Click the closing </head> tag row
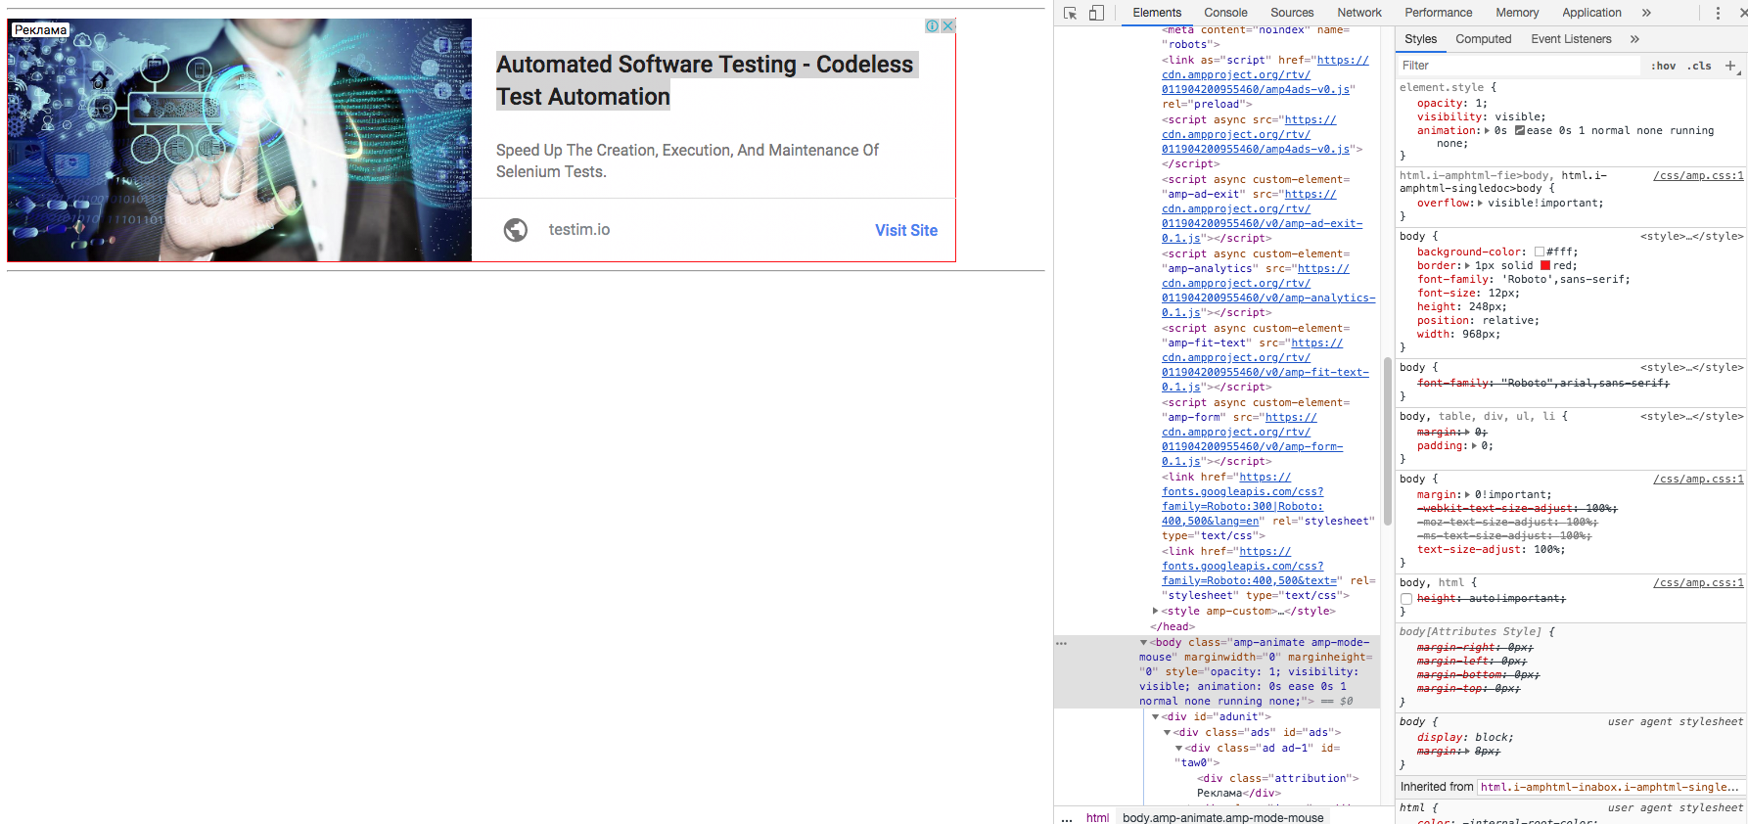Screen dimensions: 1748x824 [x=1173, y=626]
